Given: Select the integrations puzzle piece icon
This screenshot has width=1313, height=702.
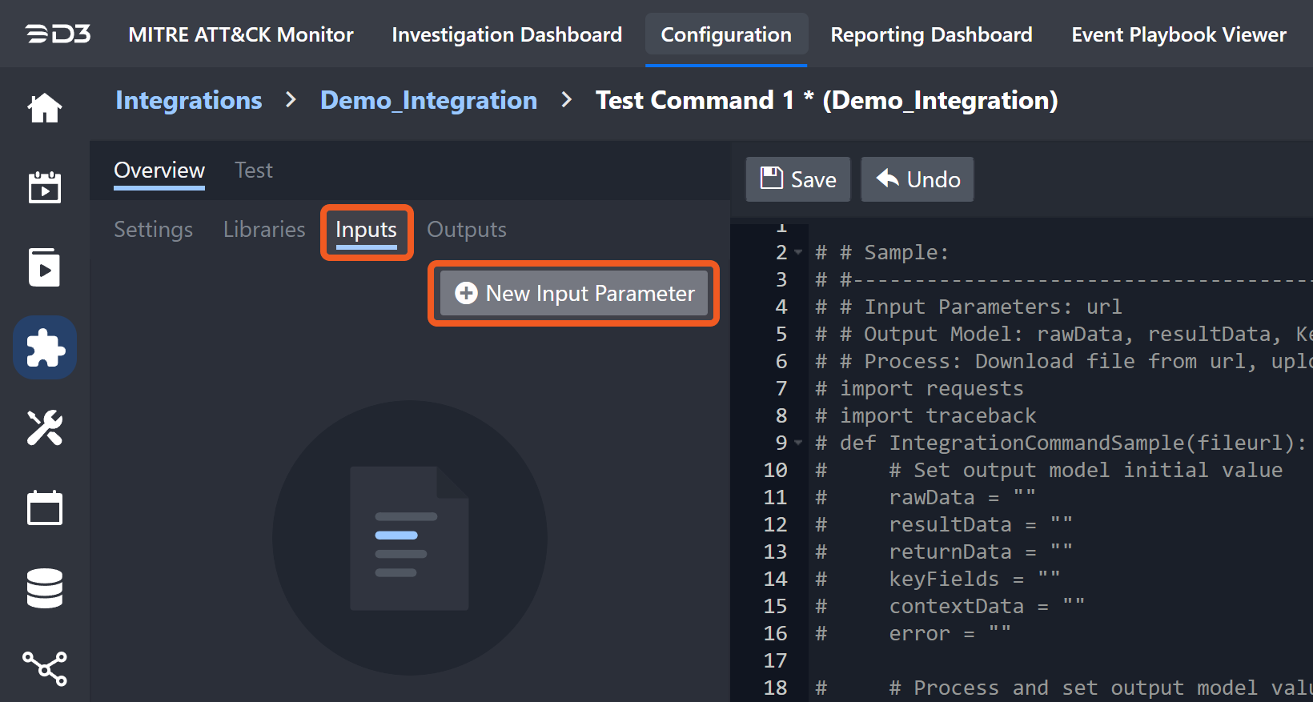Looking at the screenshot, I should (45, 347).
